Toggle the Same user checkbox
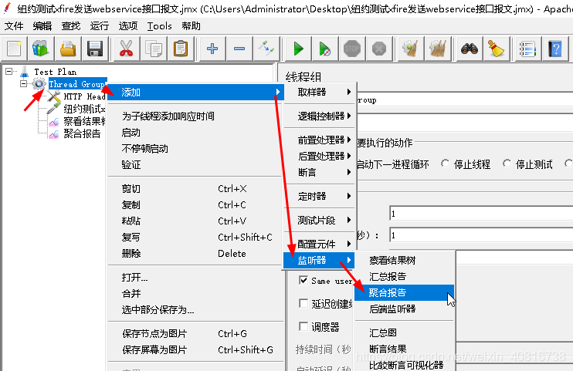The width and height of the screenshot is (573, 371). (x=303, y=280)
